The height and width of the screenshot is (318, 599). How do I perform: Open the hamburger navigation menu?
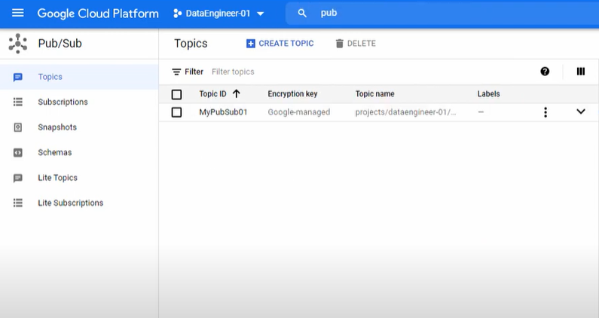point(17,13)
